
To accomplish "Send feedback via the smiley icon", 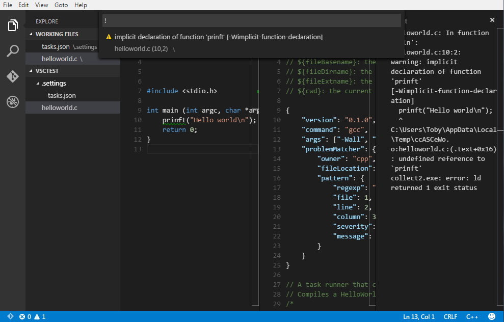I will [x=491, y=316].
